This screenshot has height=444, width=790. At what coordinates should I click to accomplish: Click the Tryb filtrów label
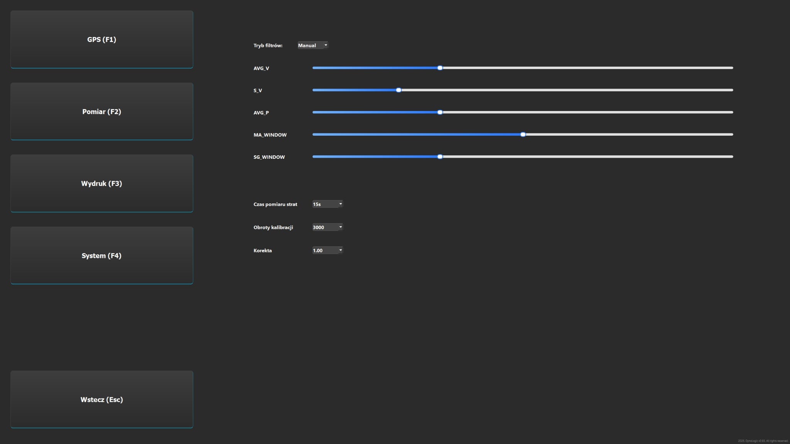click(x=268, y=45)
